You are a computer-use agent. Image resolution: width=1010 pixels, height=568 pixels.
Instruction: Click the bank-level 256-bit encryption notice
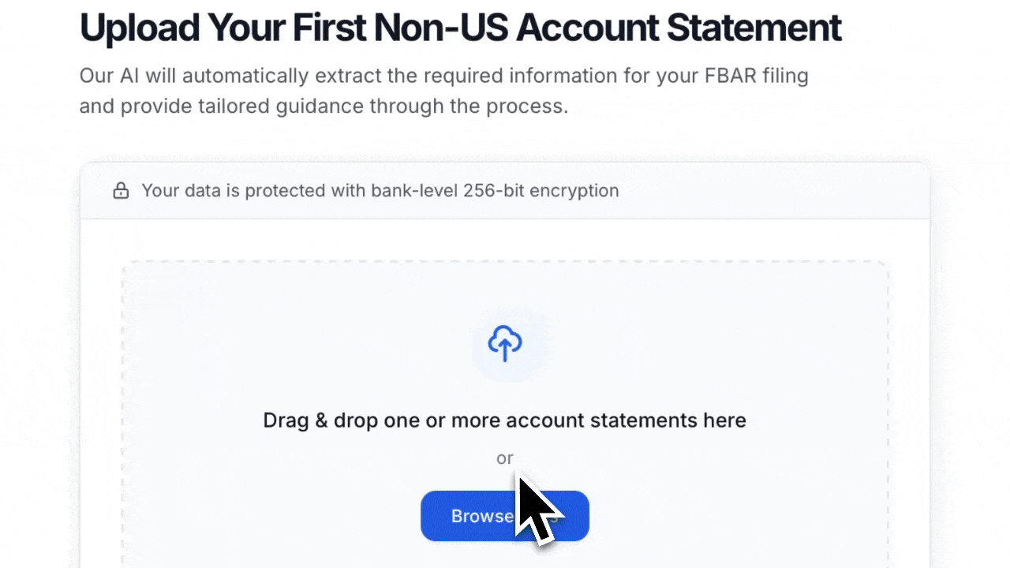380,190
